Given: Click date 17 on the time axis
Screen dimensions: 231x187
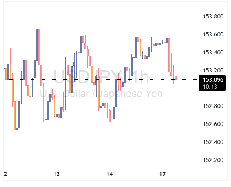Looking at the screenshot, I should [163, 174].
